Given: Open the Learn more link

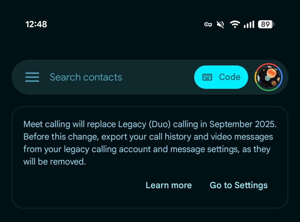Looking at the screenshot, I should click(169, 185).
